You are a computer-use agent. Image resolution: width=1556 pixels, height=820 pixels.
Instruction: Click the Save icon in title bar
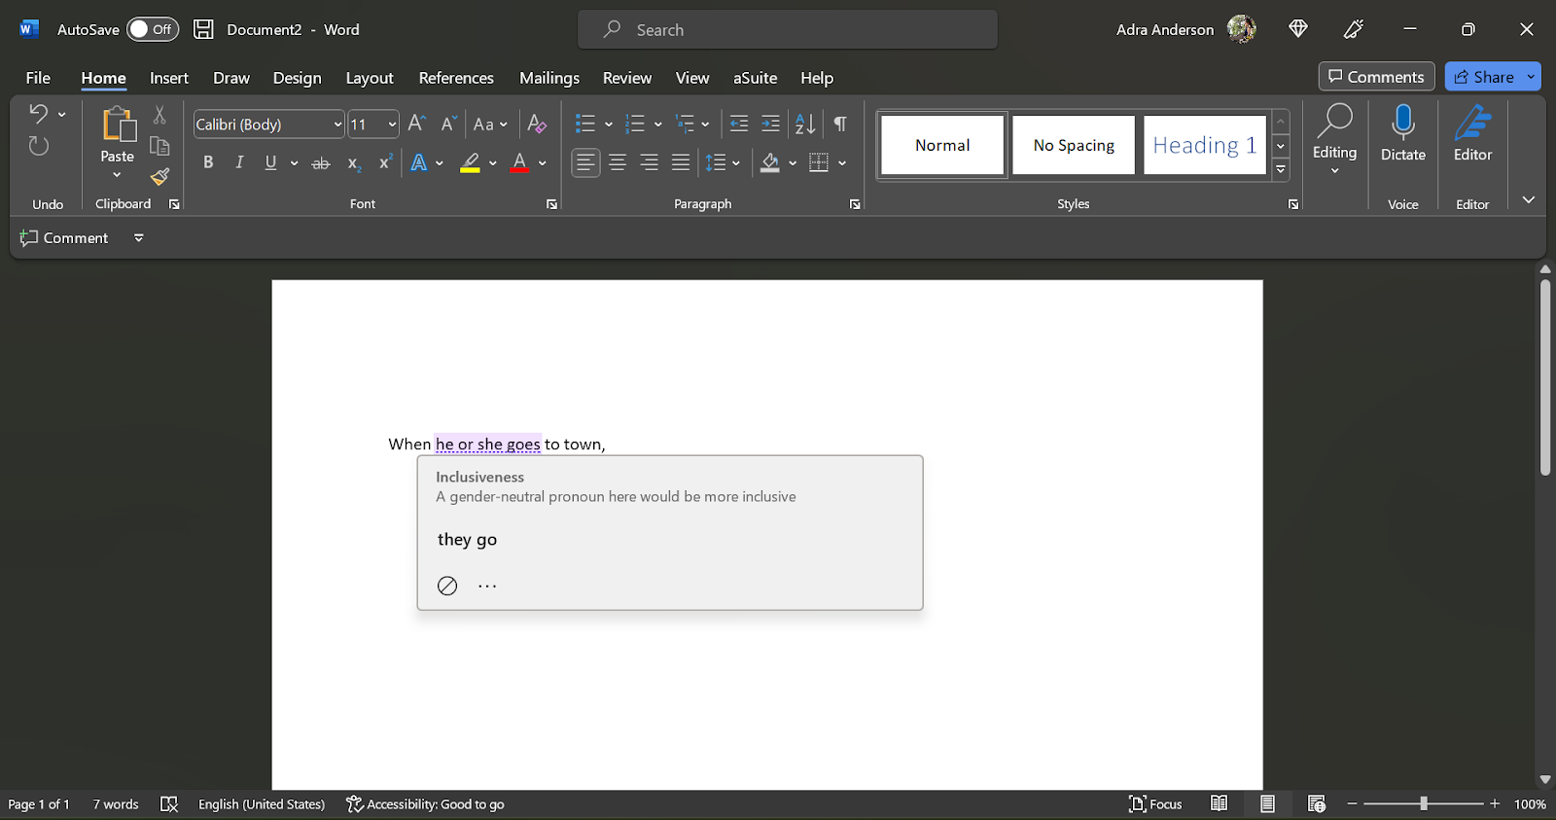tap(203, 29)
